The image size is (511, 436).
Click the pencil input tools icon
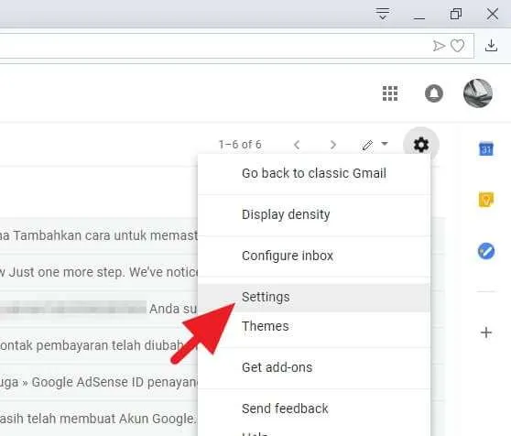pos(367,145)
